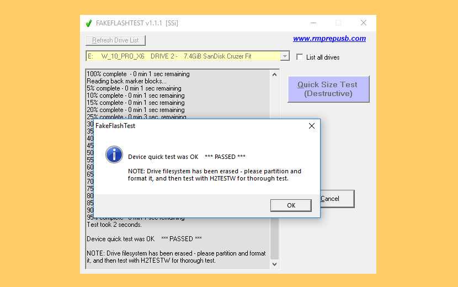Enable the List all drives checkbox
Viewport: 458px width, 287px height.
tap(300, 57)
